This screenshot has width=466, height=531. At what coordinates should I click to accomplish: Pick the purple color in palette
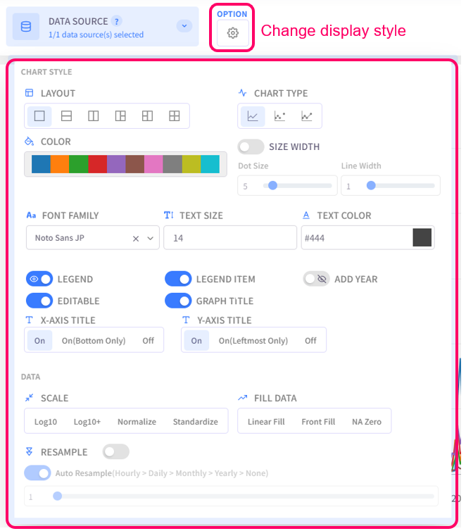pos(116,164)
